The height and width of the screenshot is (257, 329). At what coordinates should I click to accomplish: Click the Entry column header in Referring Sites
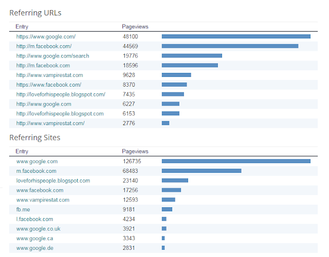(x=22, y=151)
